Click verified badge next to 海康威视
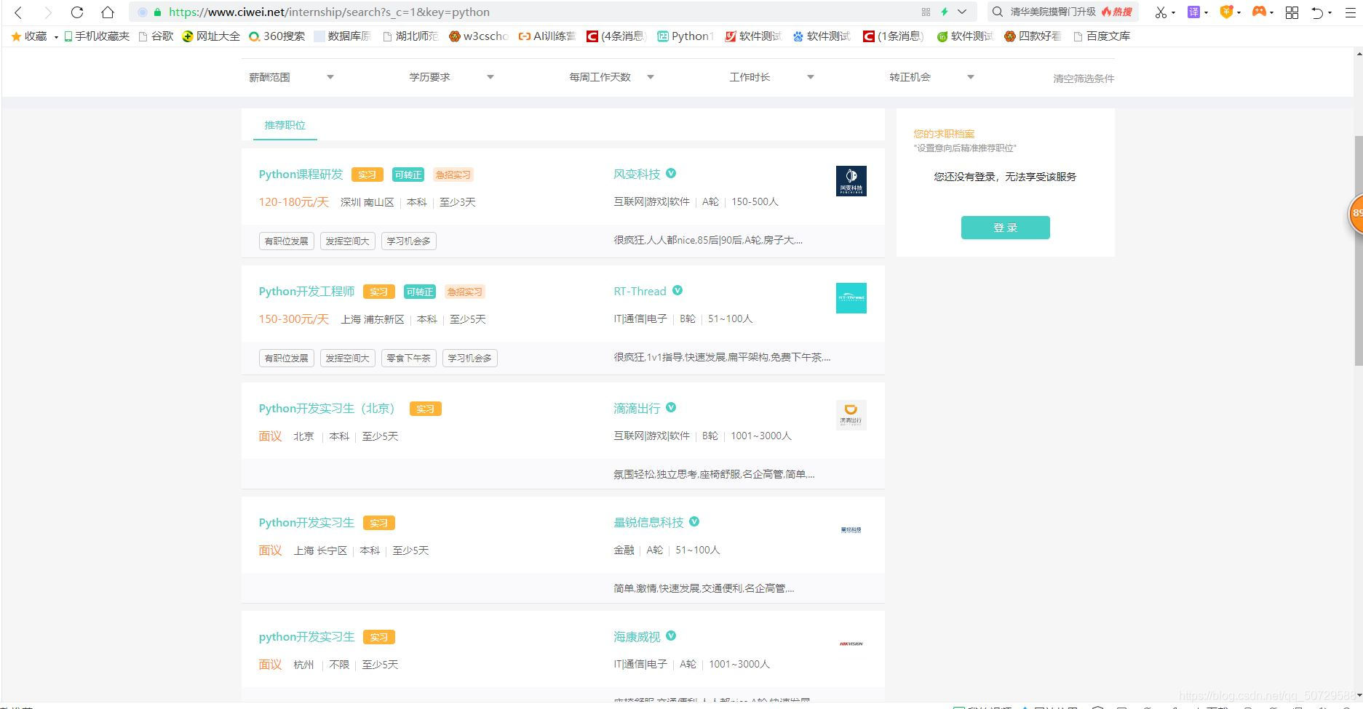 click(x=671, y=636)
